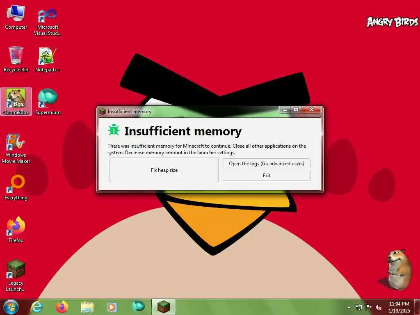Open Supermium from the taskbar
420x315 pixels.
click(138, 306)
